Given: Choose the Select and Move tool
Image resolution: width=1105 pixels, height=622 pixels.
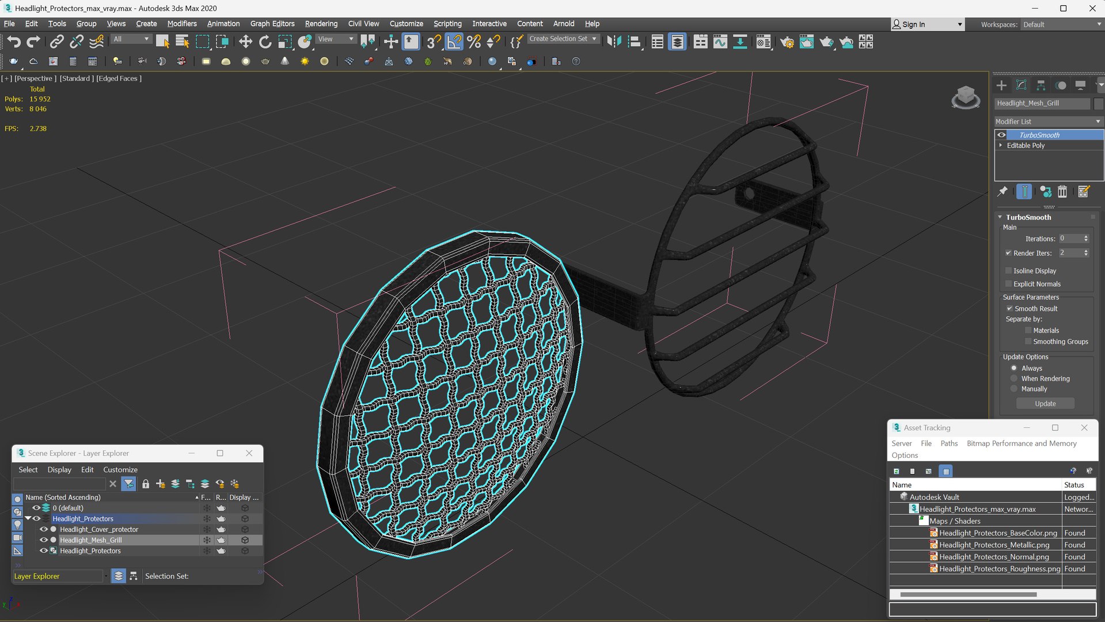Looking at the screenshot, I should 245,41.
